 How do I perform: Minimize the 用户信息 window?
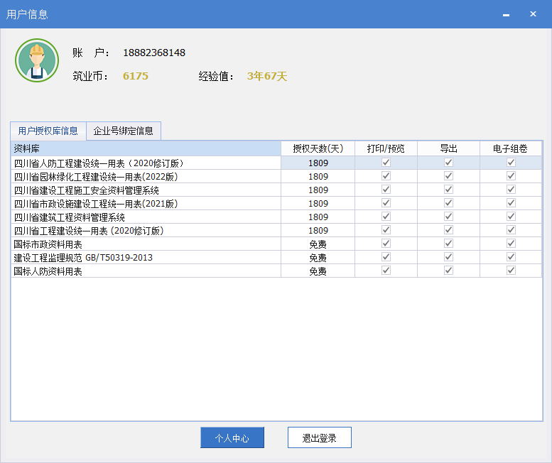pos(506,14)
